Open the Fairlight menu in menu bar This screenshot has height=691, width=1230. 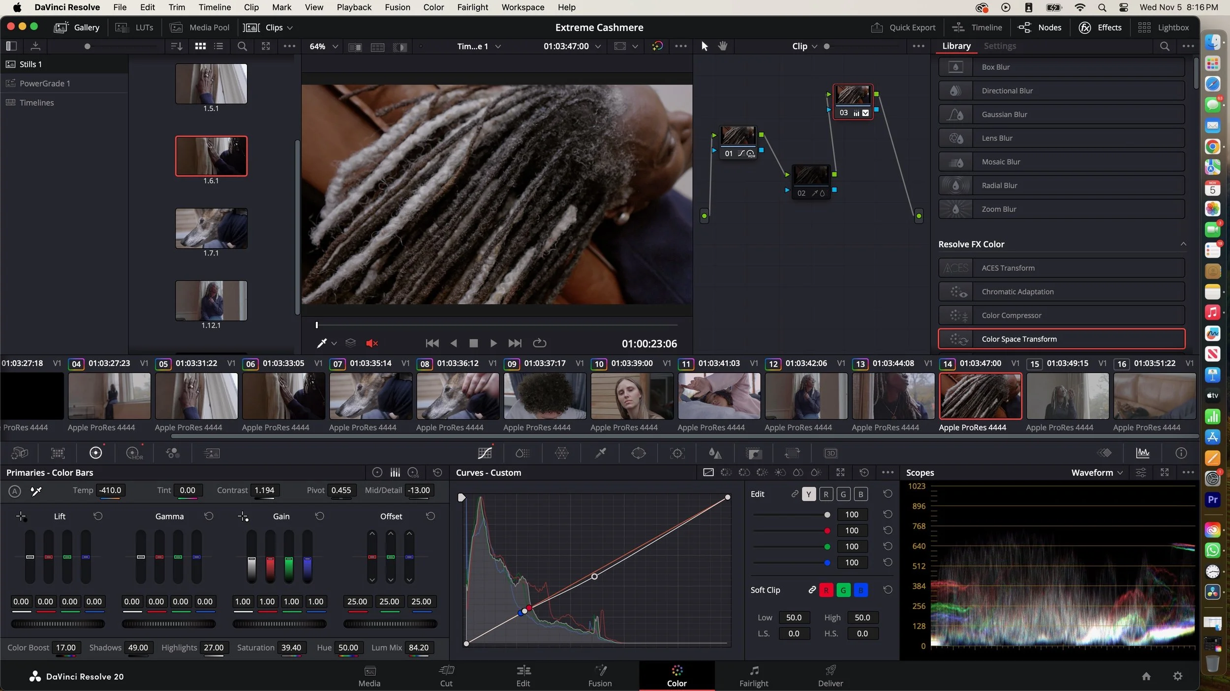click(472, 7)
